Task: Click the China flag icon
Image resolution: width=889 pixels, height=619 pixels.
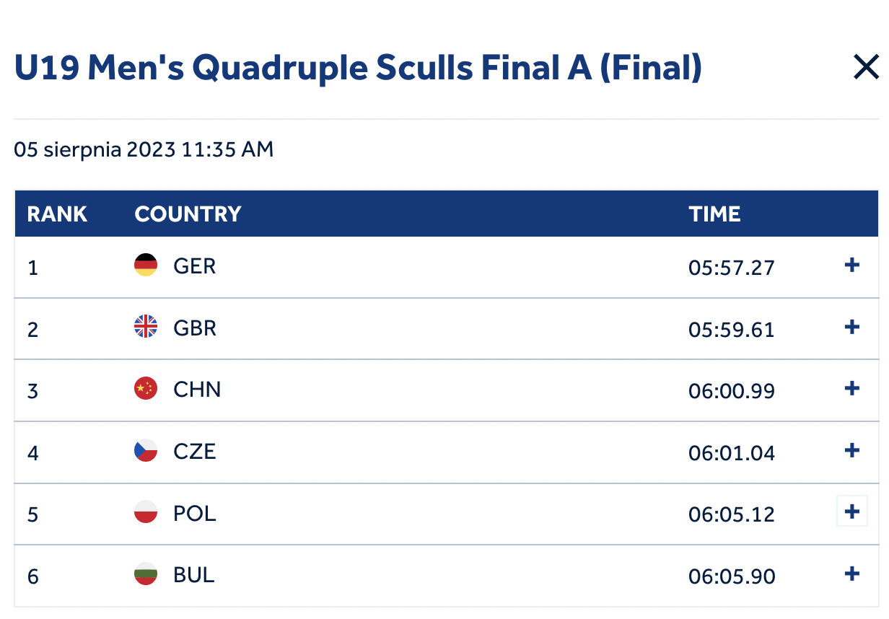Action: (146, 389)
